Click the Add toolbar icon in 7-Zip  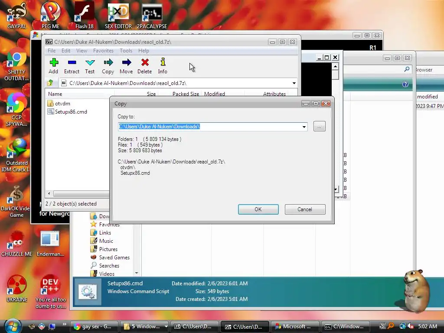[x=53, y=66]
